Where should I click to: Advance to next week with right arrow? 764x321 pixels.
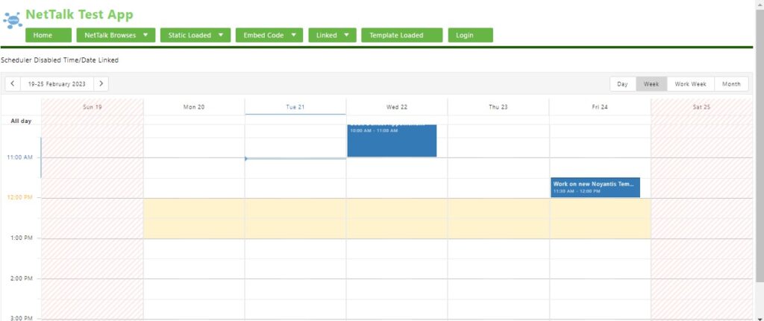pyautogui.click(x=101, y=84)
